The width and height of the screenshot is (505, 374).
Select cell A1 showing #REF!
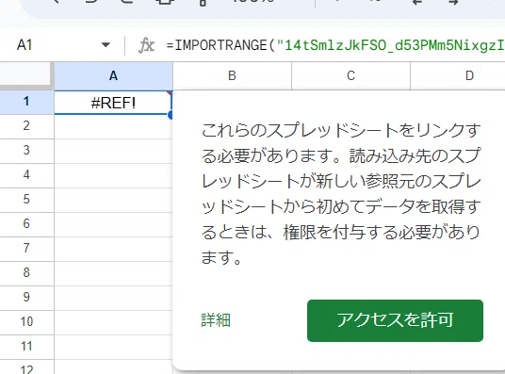[x=113, y=103]
